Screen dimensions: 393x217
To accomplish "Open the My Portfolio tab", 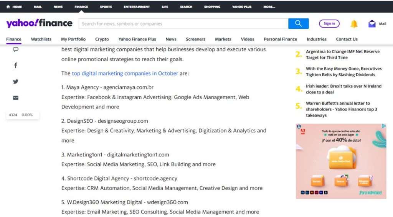I will (x=73, y=39).
